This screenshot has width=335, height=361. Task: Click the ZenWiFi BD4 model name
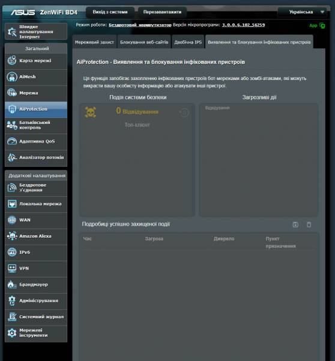pyautogui.click(x=59, y=12)
